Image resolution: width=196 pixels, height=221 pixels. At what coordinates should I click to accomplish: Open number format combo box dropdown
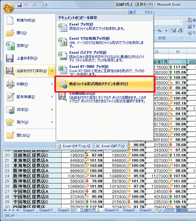[181, 22]
